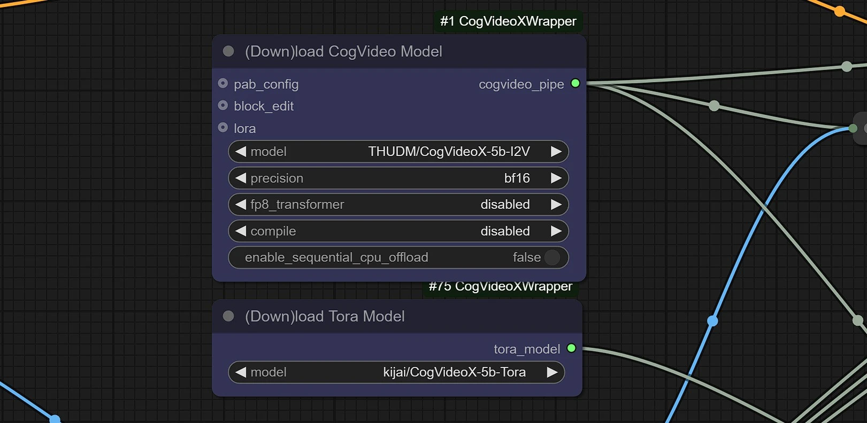867x423 pixels.
Task: Open fp8_transformer disabled dropdown
Action: point(398,205)
